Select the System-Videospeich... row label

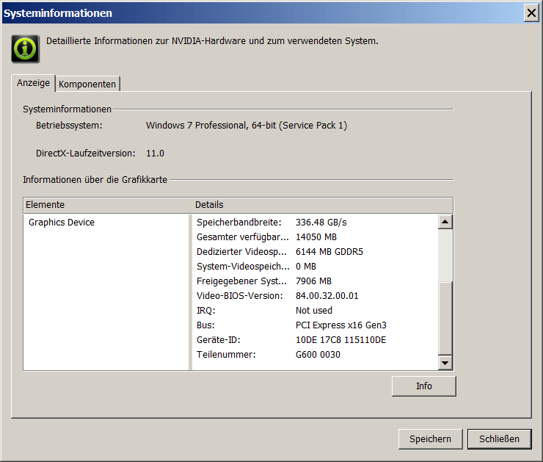(243, 267)
